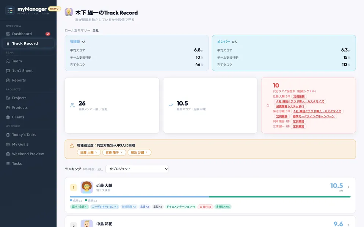Select the 管理職 summary card
364x227 pixels.
137,53
